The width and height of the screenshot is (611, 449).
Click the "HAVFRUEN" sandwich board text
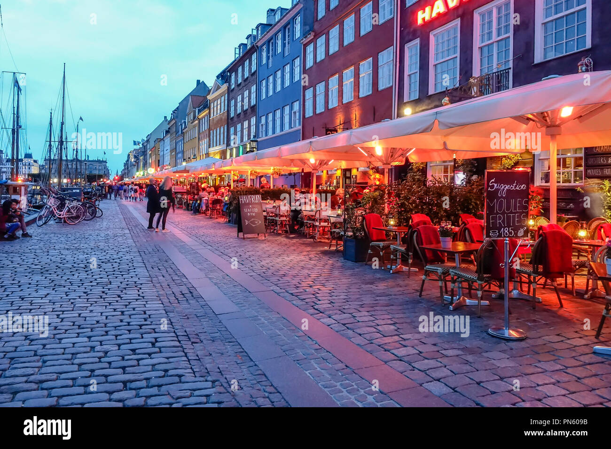[x=251, y=200]
